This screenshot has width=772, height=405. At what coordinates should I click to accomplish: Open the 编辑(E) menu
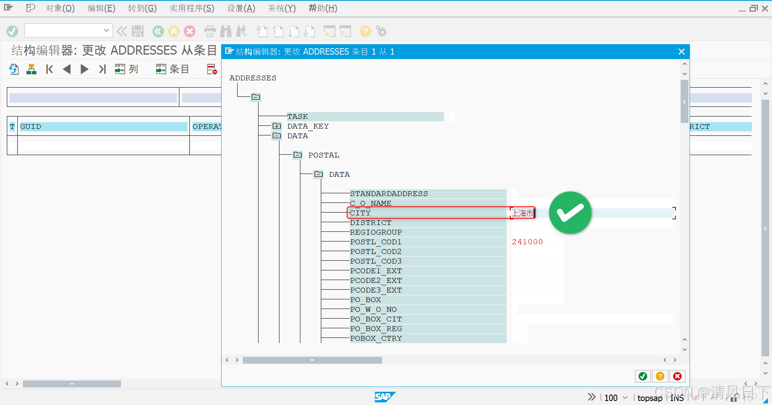[101, 8]
